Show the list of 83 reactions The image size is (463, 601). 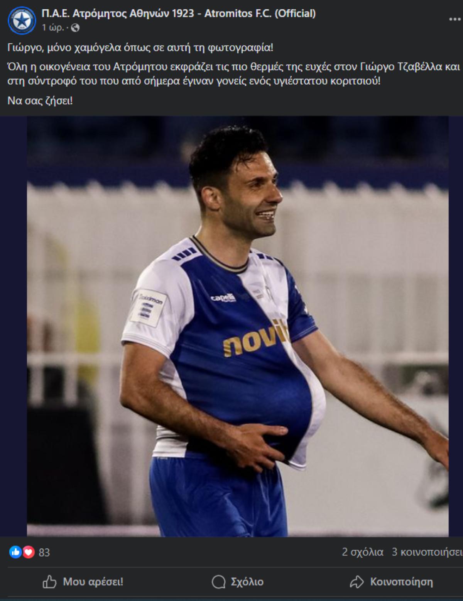pos(44,553)
